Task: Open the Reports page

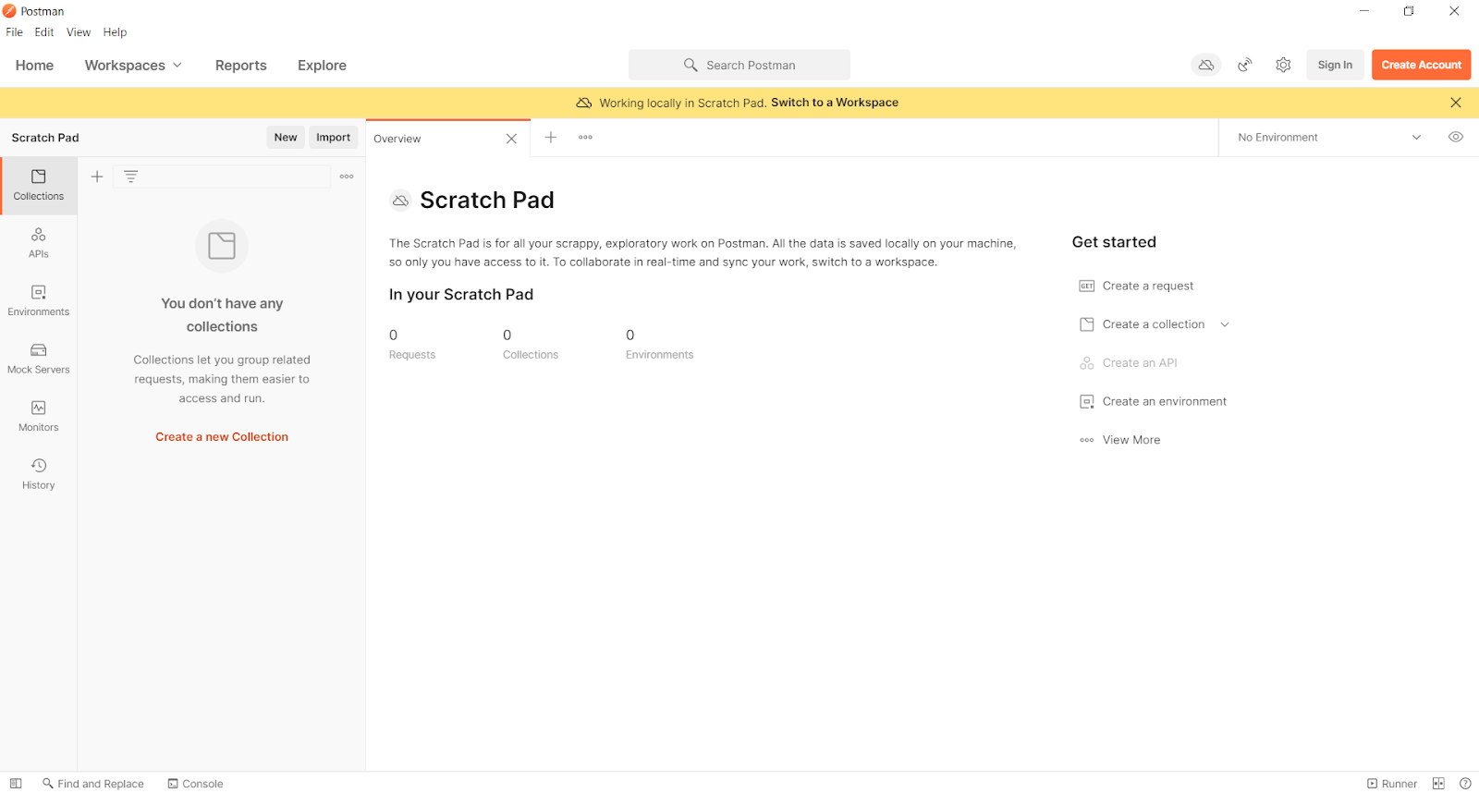Action: coord(241,66)
